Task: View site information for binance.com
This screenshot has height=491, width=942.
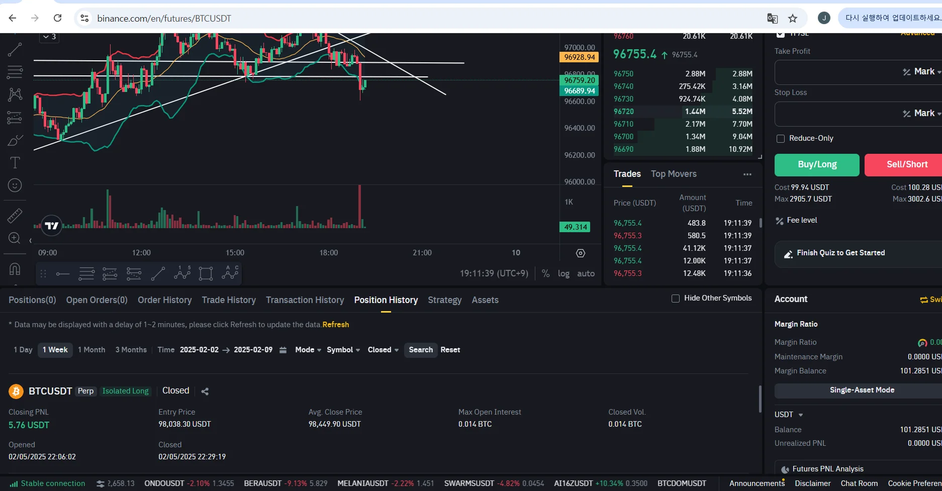Action: point(84,18)
